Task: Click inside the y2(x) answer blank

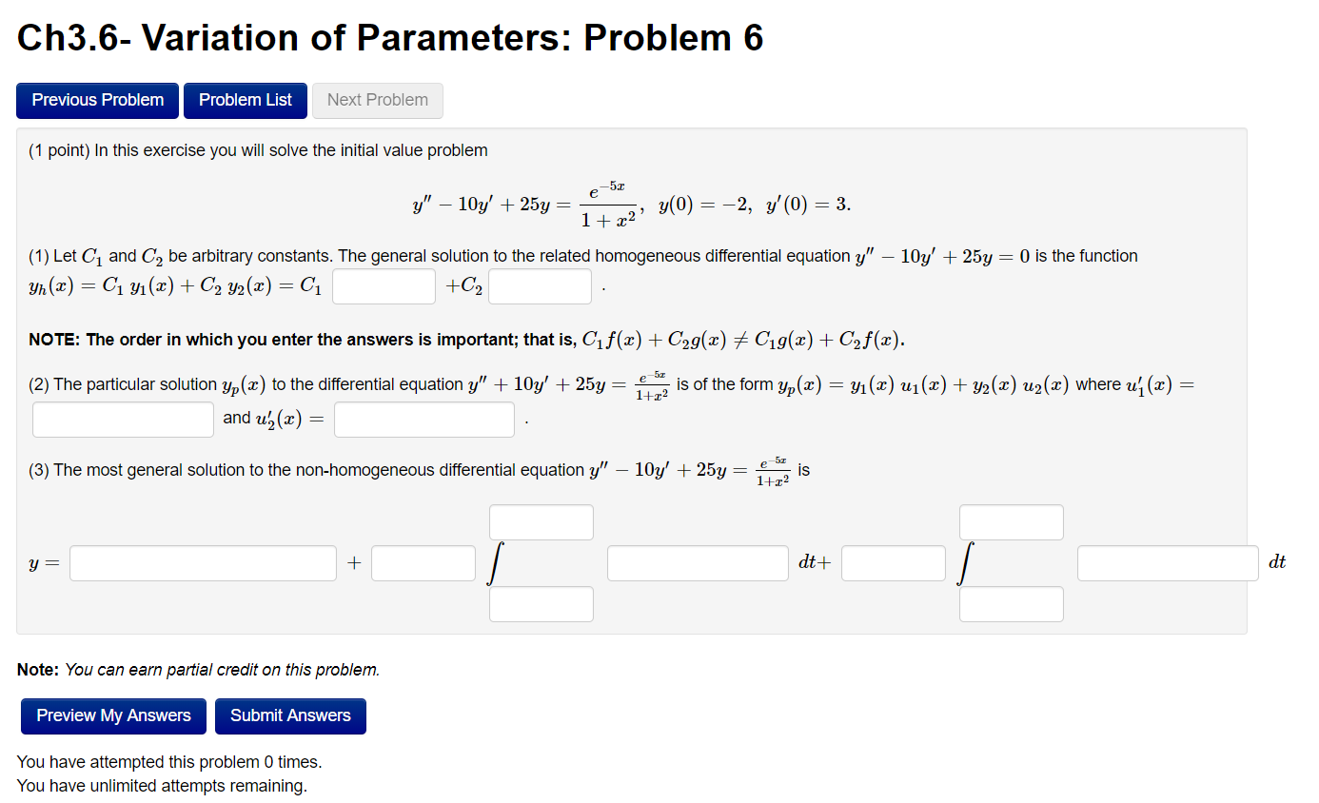Action: (x=540, y=285)
